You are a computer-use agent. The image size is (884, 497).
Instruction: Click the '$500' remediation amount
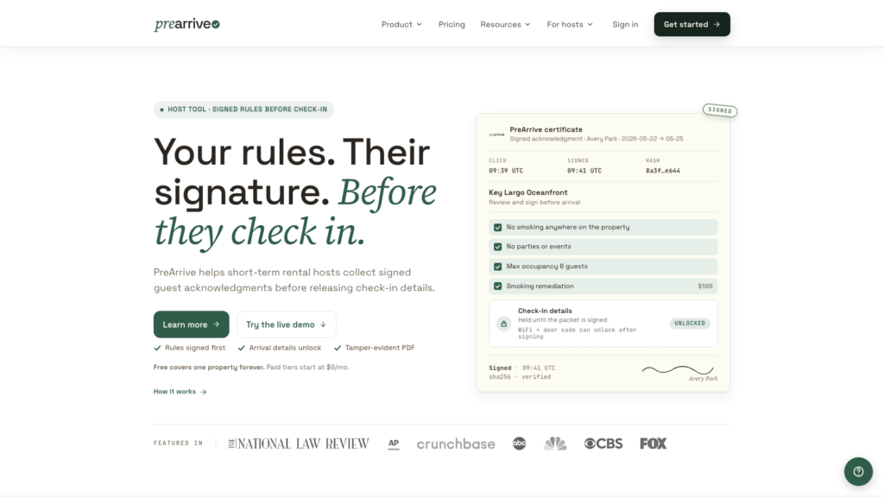coord(704,286)
